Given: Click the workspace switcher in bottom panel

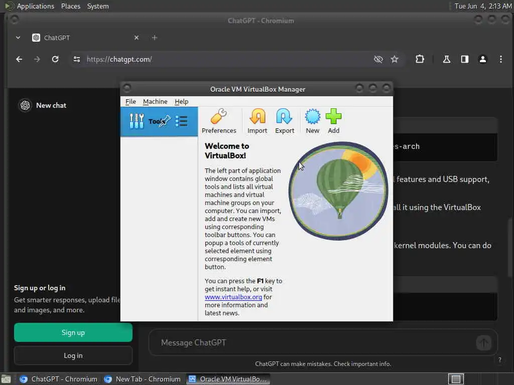Looking at the screenshot, I should (456, 379).
